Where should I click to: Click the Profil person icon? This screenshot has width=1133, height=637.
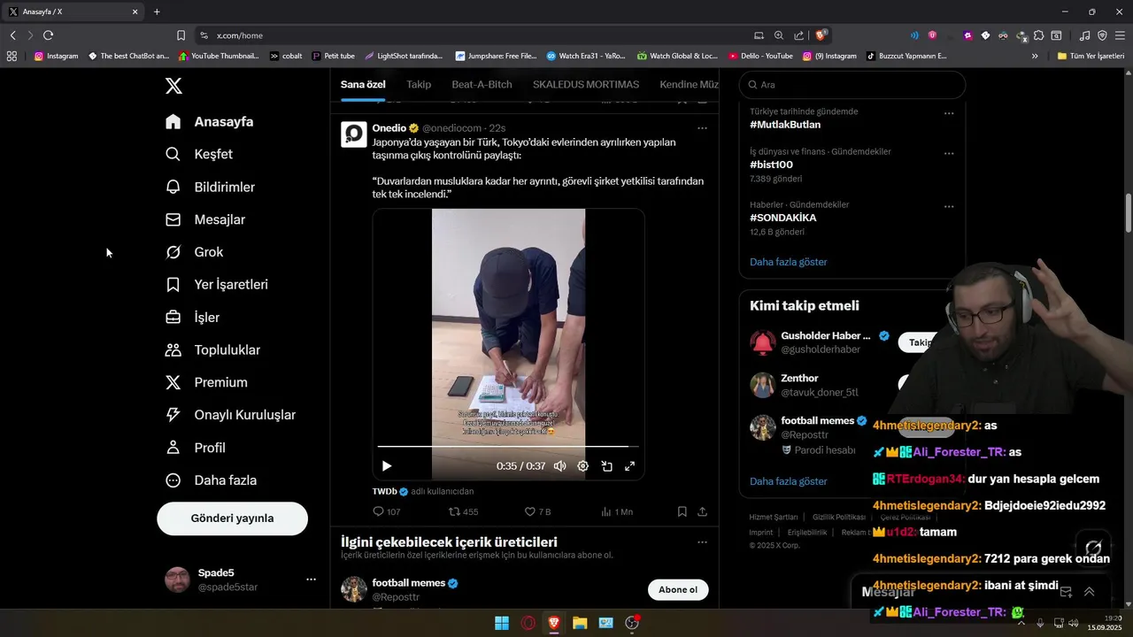173,448
